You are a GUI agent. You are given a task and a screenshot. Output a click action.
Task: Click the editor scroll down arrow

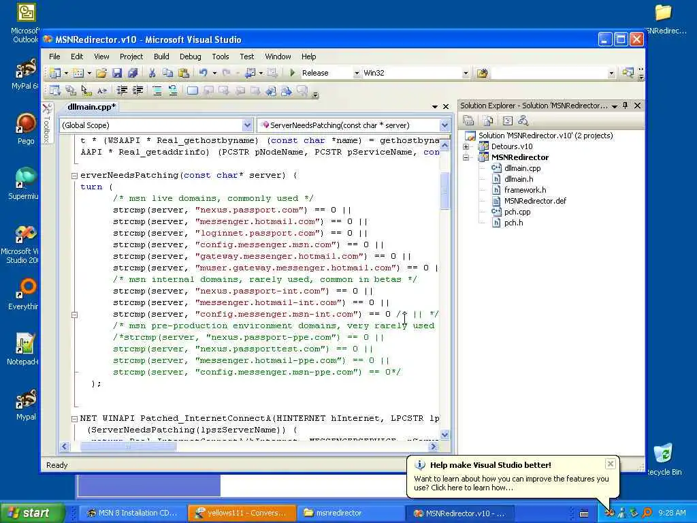[x=444, y=434]
